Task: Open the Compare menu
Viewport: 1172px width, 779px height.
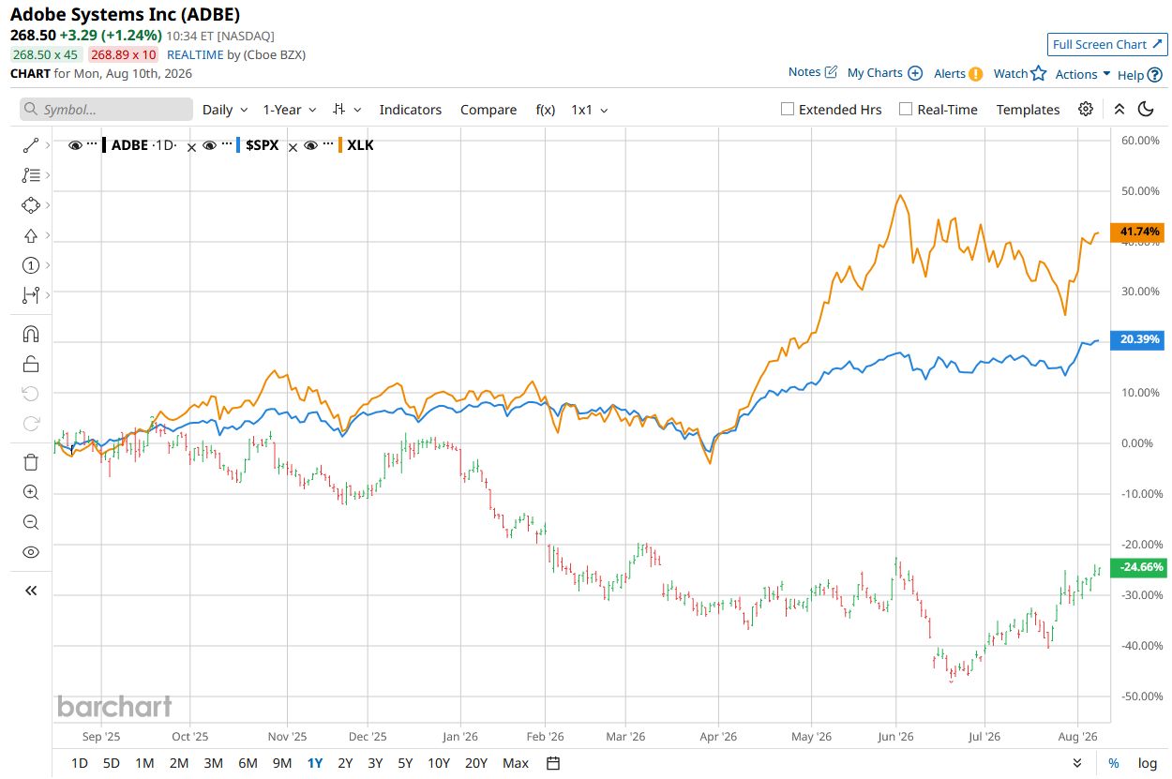Action: click(488, 110)
